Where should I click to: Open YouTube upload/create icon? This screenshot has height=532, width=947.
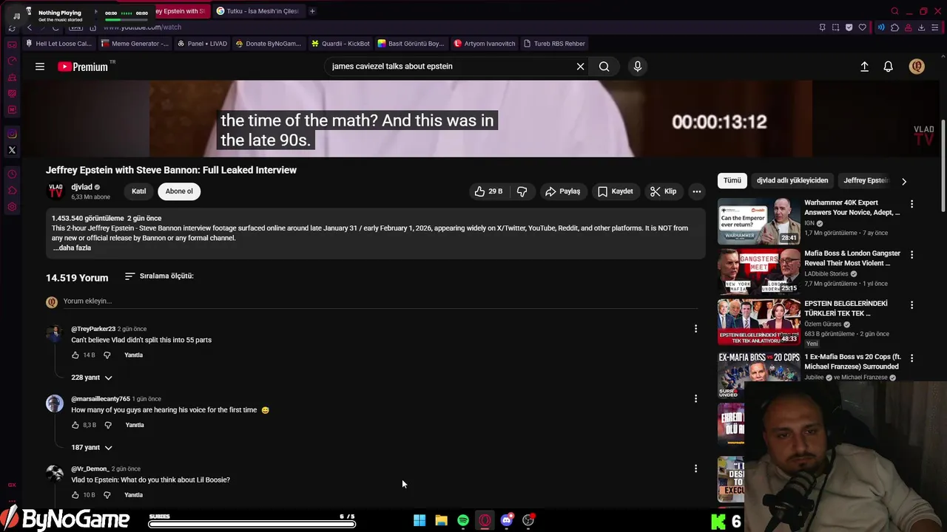864,66
